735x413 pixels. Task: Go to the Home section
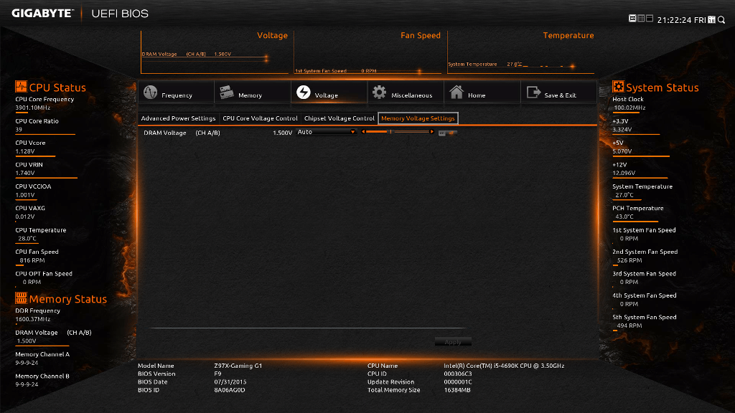(x=482, y=92)
